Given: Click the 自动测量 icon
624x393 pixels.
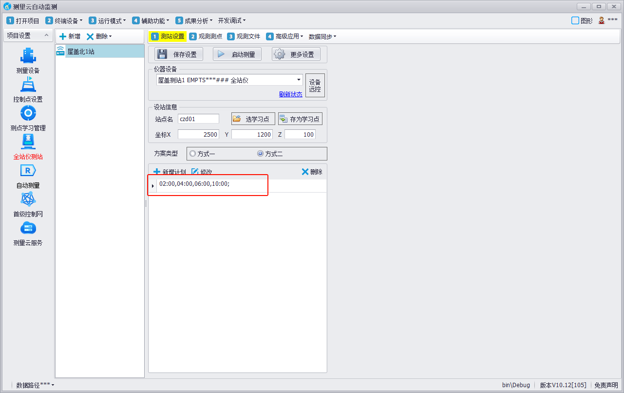Looking at the screenshot, I should click(28, 171).
